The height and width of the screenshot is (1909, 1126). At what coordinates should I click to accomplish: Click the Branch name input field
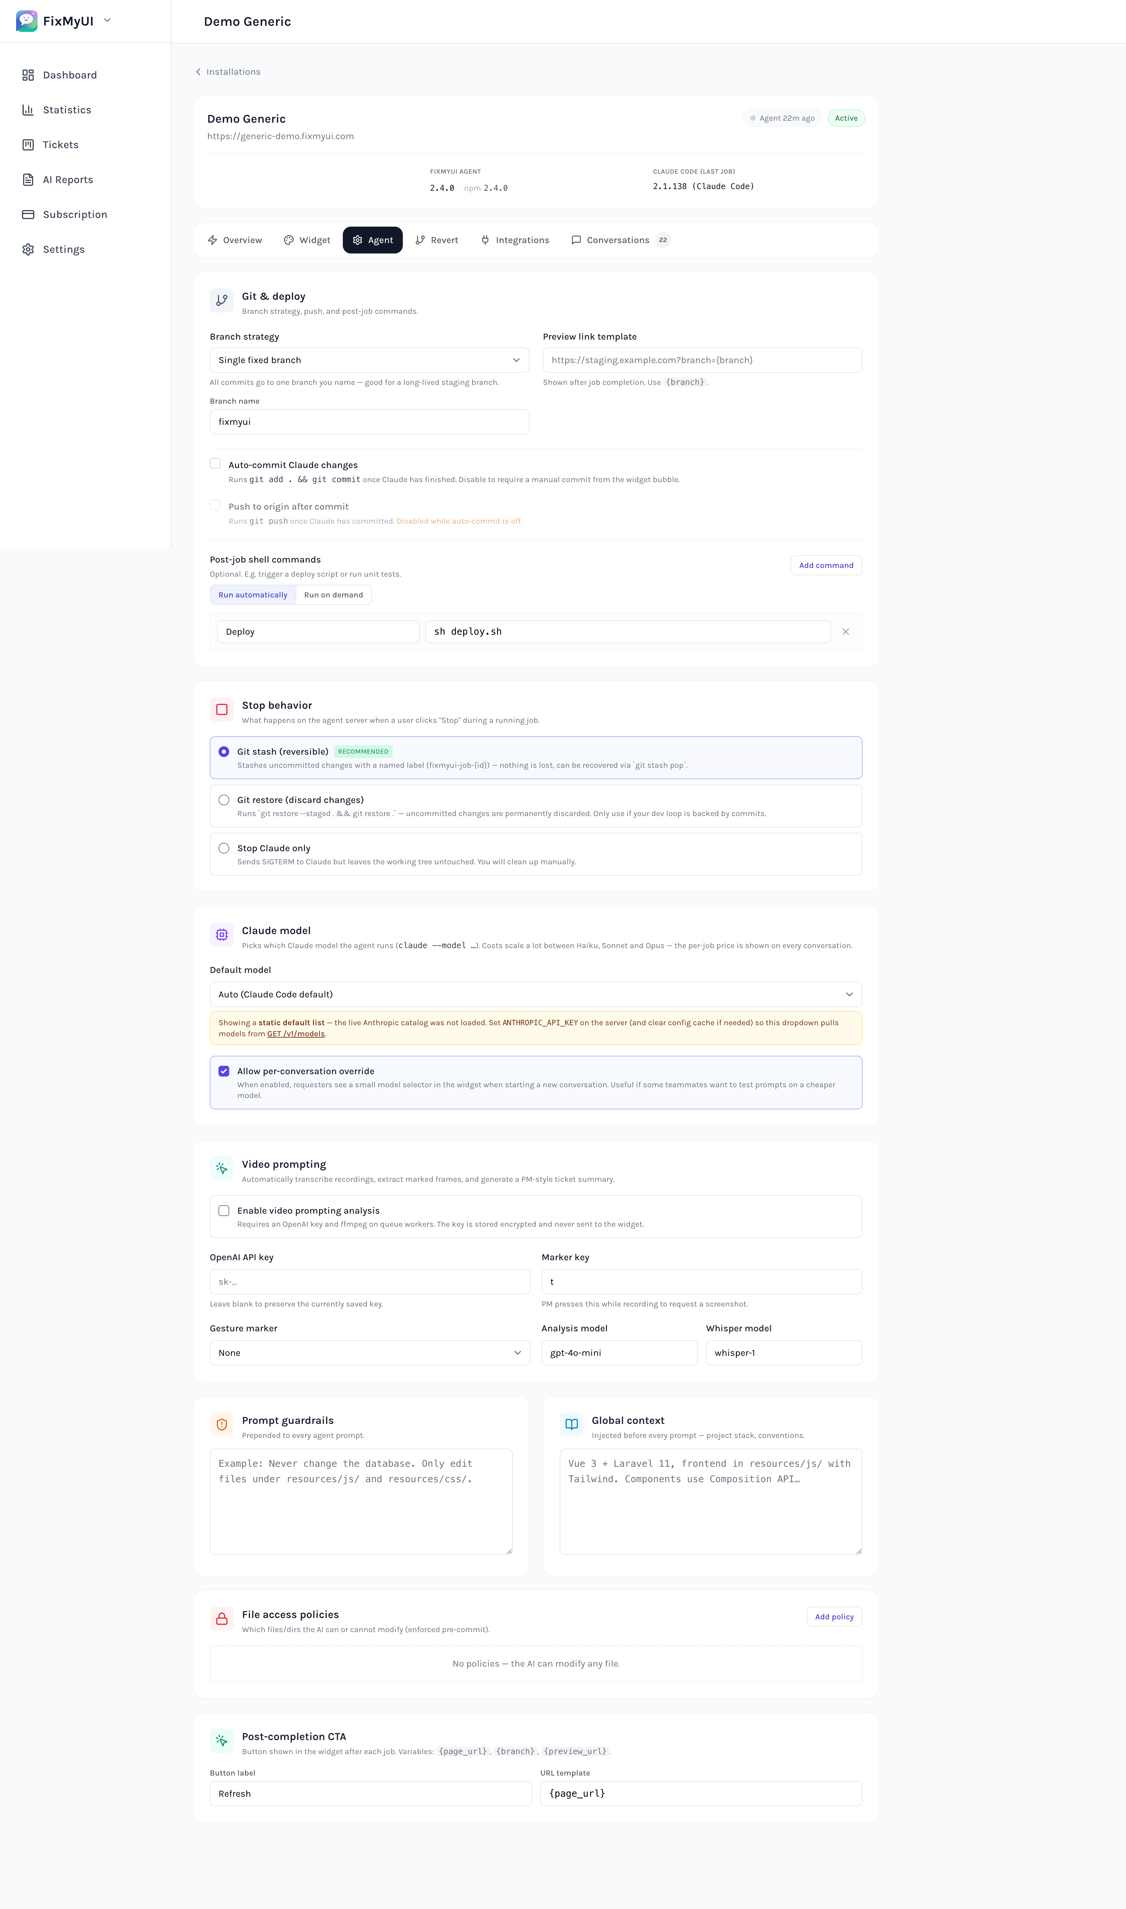click(x=370, y=422)
